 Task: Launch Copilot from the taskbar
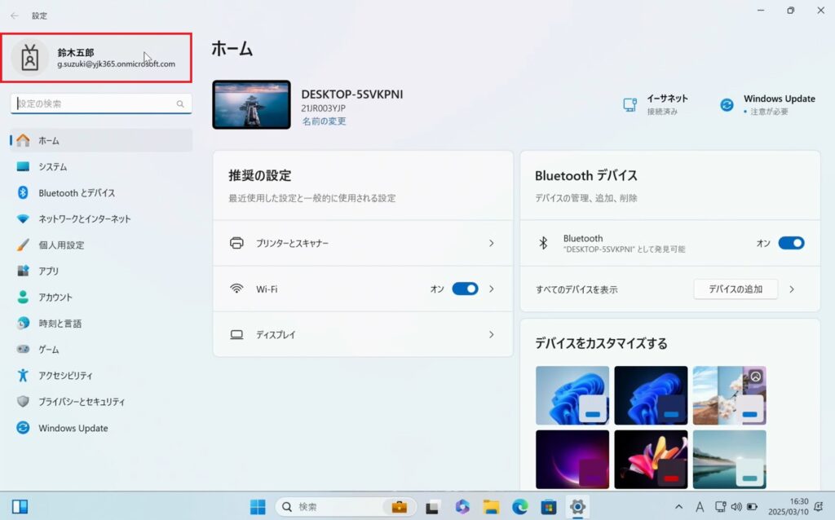pos(462,507)
